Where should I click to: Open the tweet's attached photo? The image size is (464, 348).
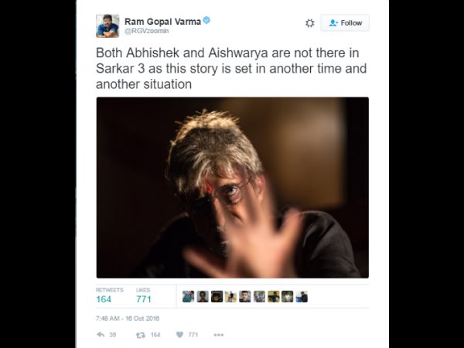[232, 188]
